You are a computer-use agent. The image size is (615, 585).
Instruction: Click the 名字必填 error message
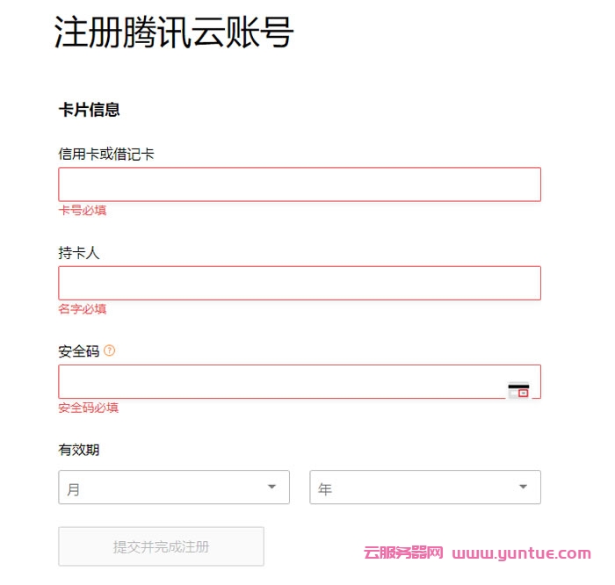(83, 309)
